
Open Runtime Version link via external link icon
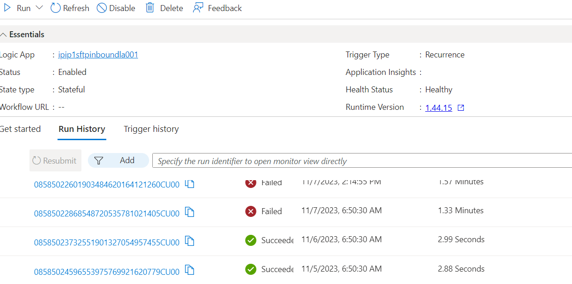coord(460,107)
